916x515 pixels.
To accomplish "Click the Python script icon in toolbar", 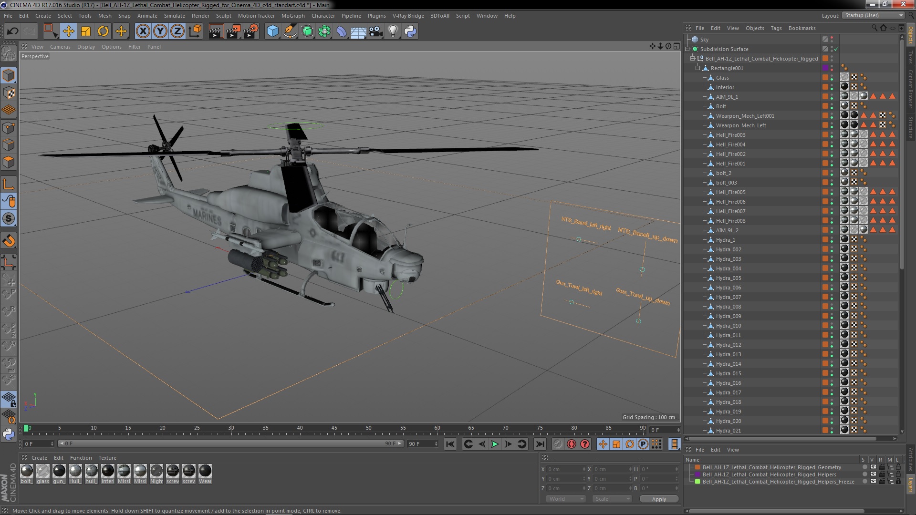I will (410, 31).
